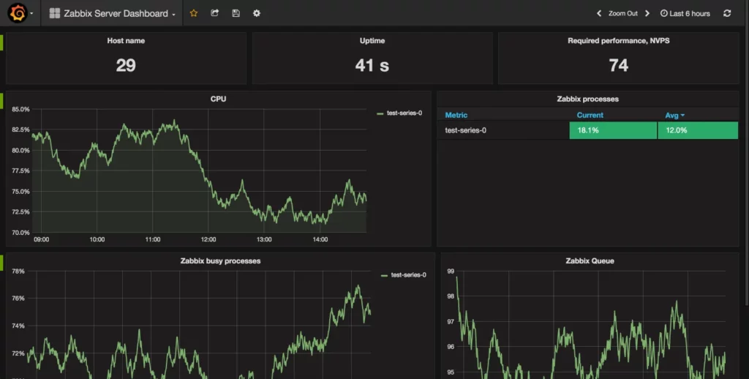Screen dimensions: 749x379
Task: Click the Uptime value 41 s
Action: 372,65
